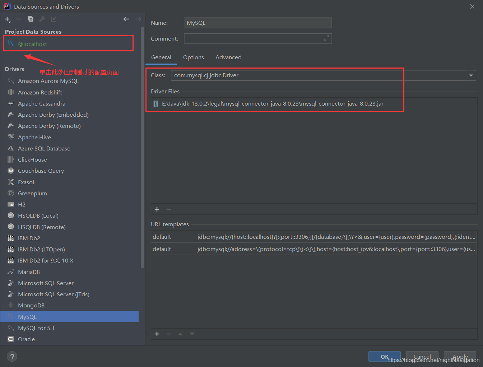483x367 pixels.
Task: Open the help question mark button
Action: (x=12, y=357)
